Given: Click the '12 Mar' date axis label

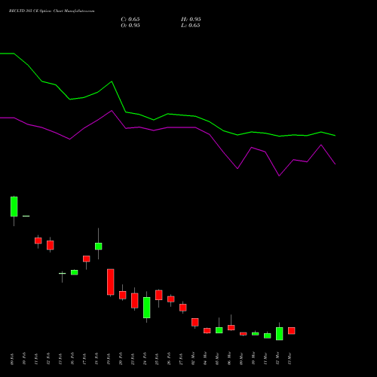Looking at the screenshot, I should 277,359.
